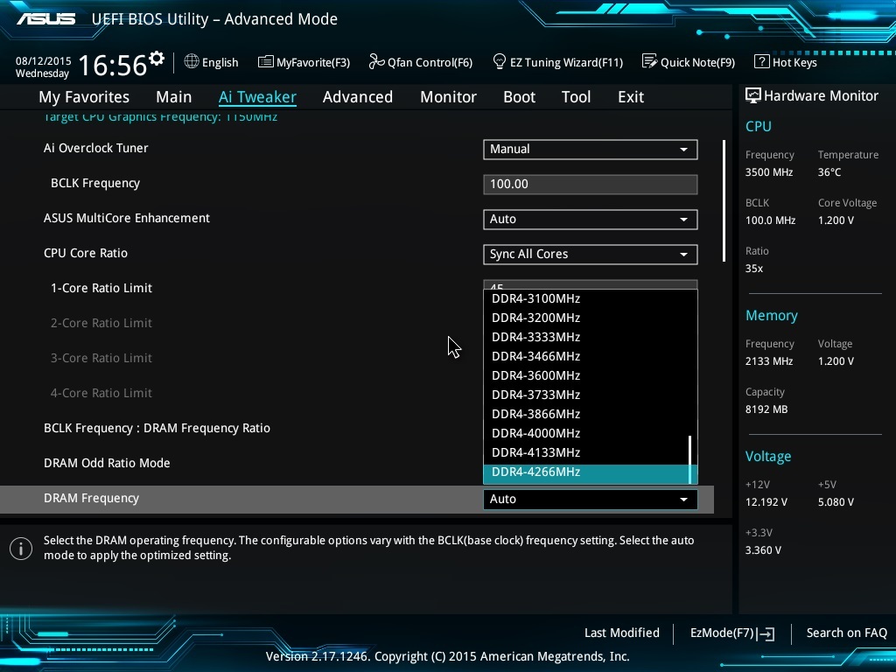Screen dimensions: 896x672
Task: Expand the CPU Core Ratio dropdown
Action: [591, 254]
